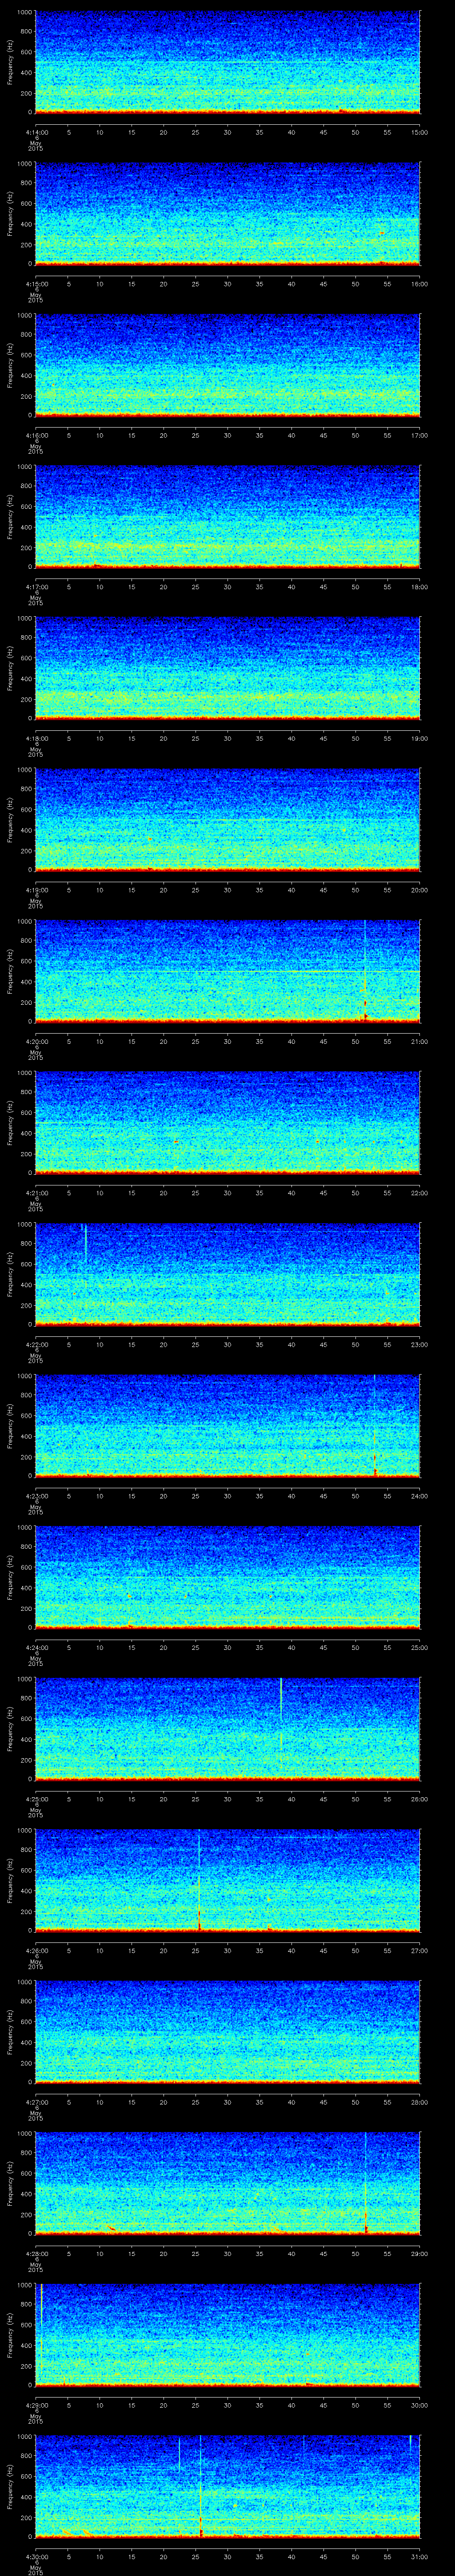The width and height of the screenshot is (455, 2576).
Task: Click the 22:00 end time label
Action: pos(420,1193)
